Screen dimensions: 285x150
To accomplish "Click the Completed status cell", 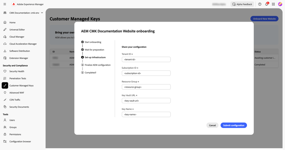I will [x=260, y=65].
